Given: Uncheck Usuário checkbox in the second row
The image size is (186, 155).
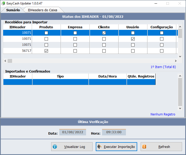Looking at the screenshot, I should [133, 39].
